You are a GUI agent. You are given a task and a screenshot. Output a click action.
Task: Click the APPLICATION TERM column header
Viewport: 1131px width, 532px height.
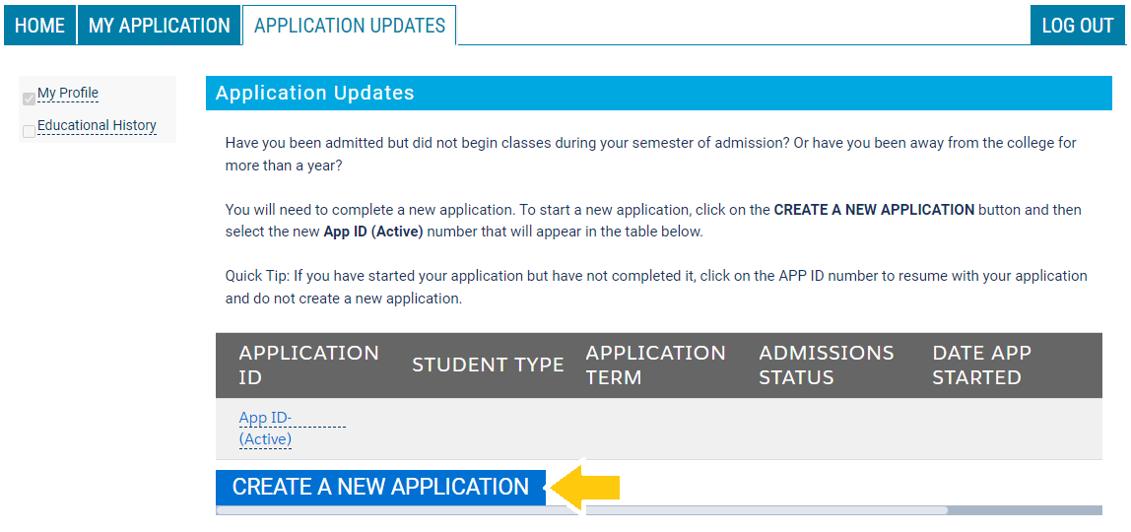pos(655,365)
